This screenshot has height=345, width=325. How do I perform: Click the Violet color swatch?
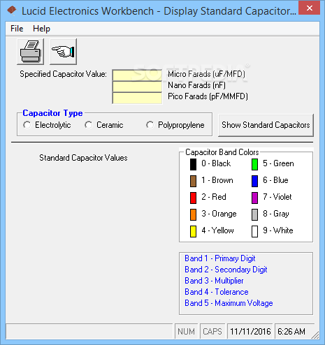coord(254,198)
